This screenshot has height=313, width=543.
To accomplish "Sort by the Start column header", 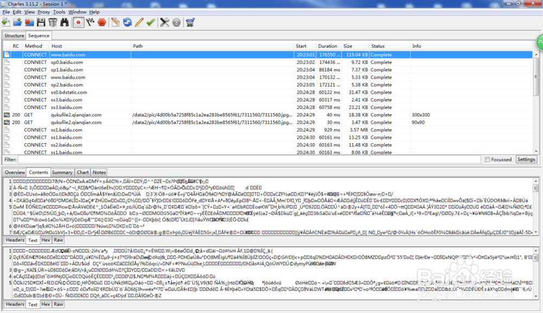I will (305, 46).
